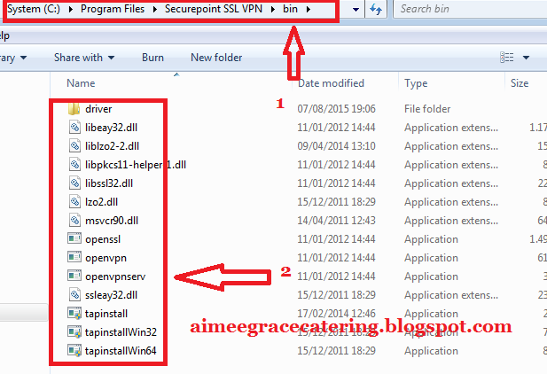This screenshot has height=374, width=547.
Task: Select the file name libeay32.dll
Action: point(112,128)
